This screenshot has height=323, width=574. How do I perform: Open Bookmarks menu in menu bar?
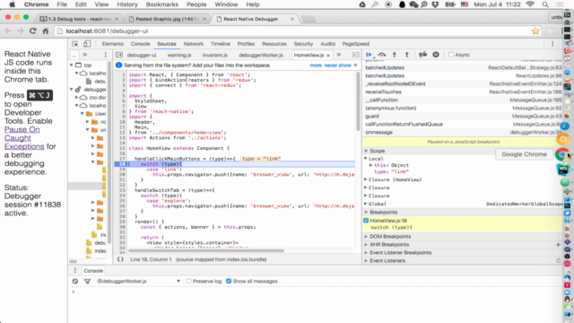pyautogui.click(x=161, y=4)
